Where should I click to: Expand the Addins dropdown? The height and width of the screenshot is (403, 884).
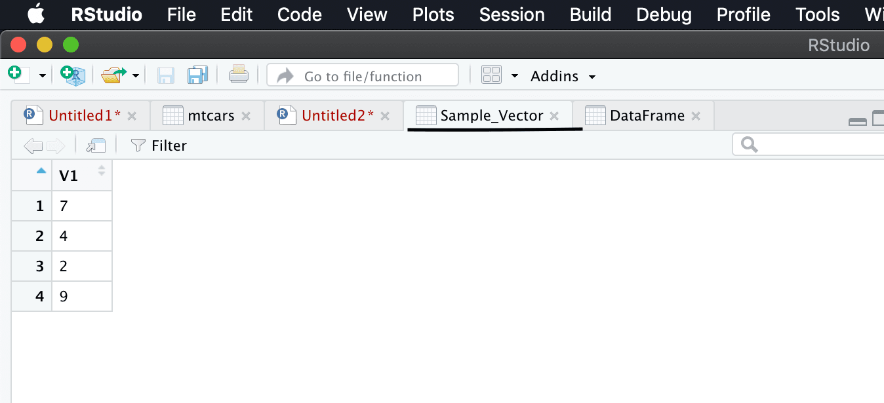[x=563, y=76]
